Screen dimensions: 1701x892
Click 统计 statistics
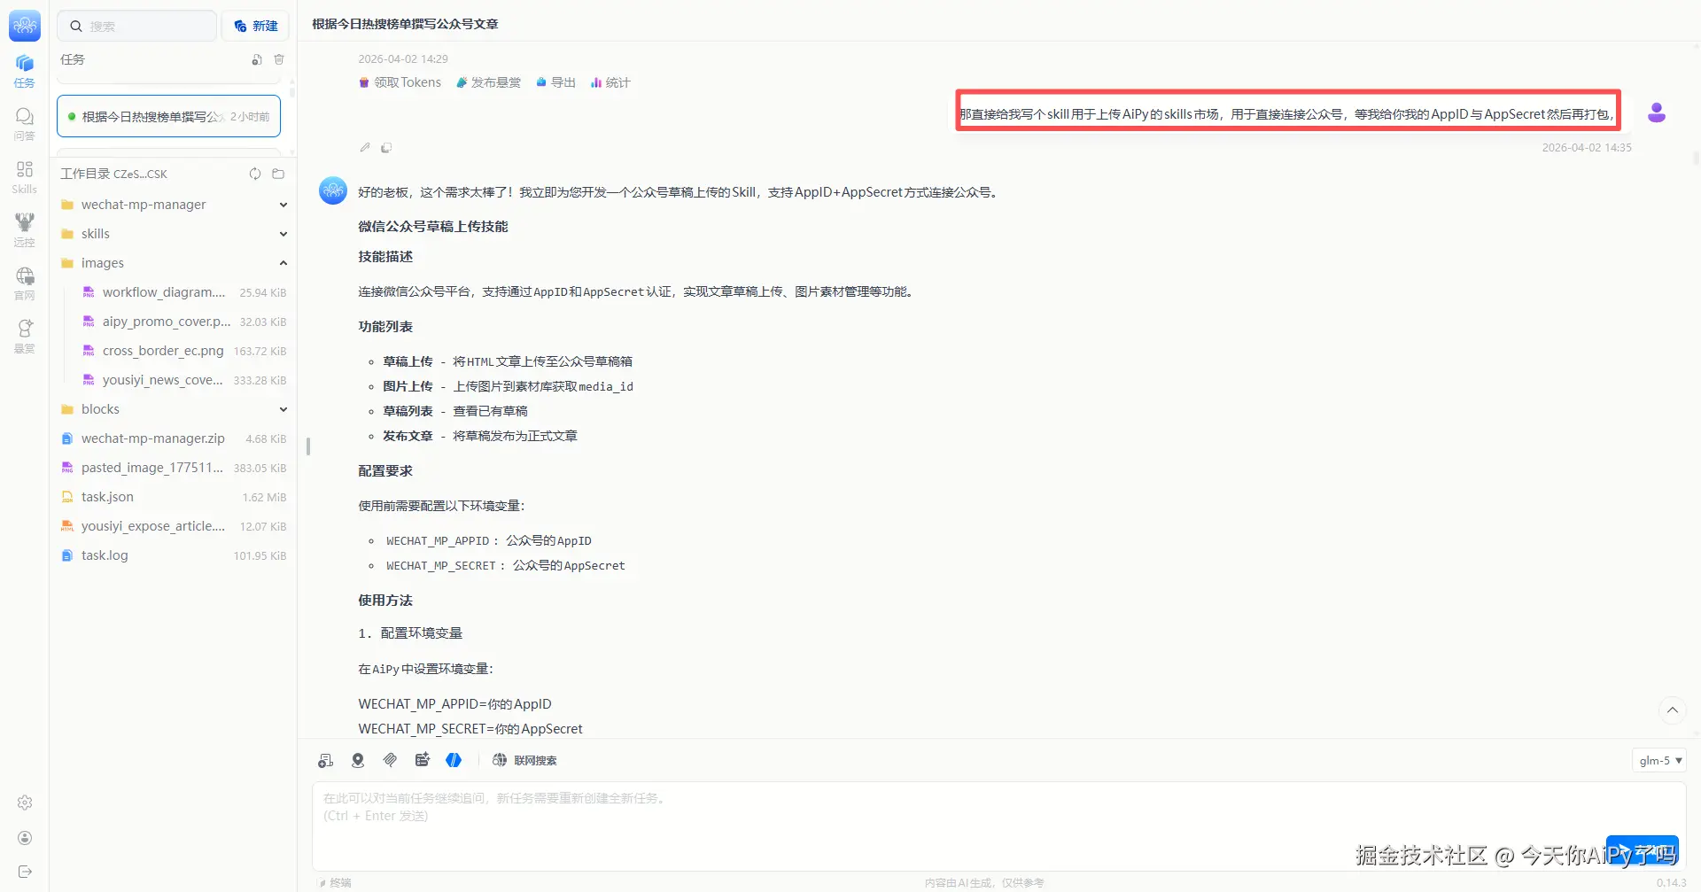pos(610,82)
